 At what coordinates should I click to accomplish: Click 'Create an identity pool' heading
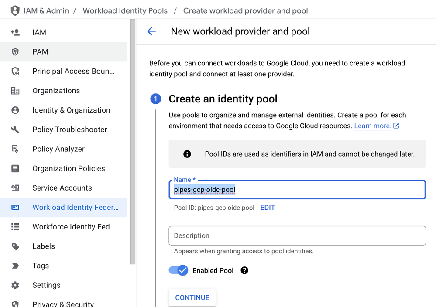pos(223,99)
